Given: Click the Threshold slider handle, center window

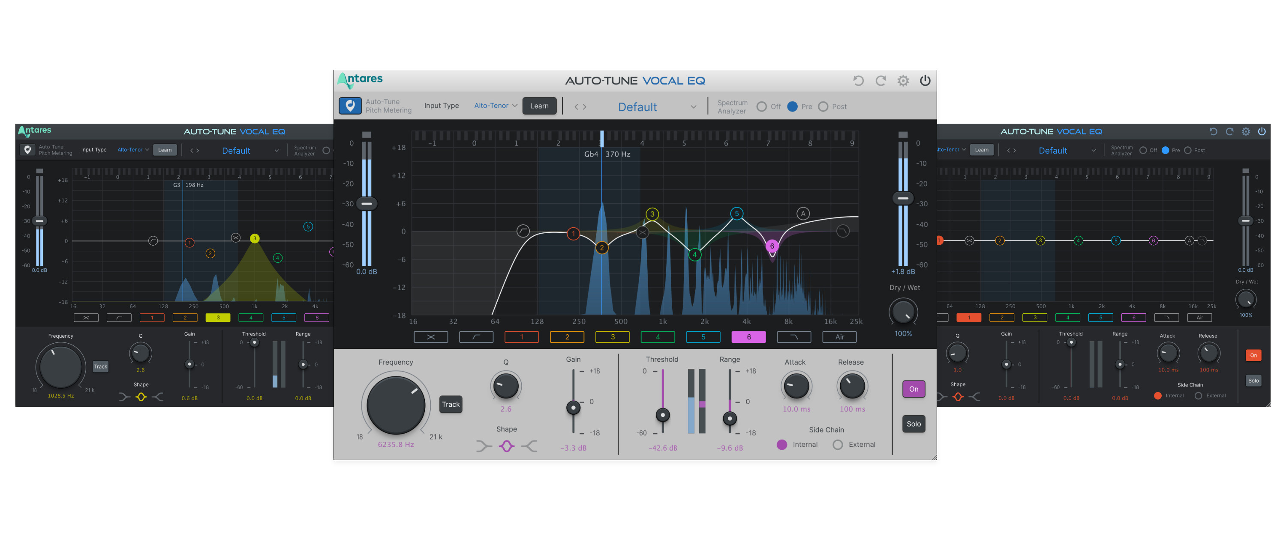Looking at the screenshot, I should coord(662,415).
